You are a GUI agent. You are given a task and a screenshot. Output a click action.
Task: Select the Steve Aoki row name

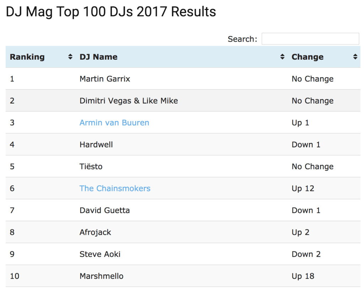100,254
